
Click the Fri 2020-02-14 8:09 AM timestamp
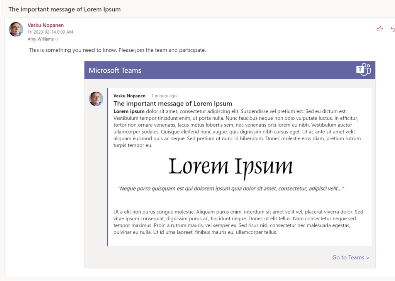(50, 32)
